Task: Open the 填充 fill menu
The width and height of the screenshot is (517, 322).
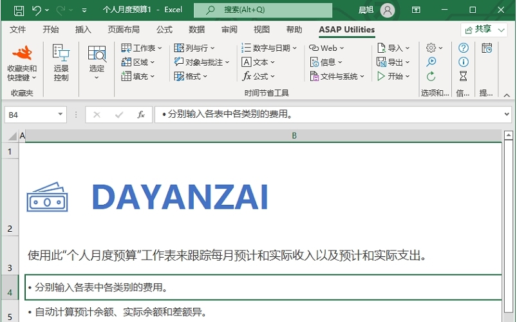Action: pos(138,76)
